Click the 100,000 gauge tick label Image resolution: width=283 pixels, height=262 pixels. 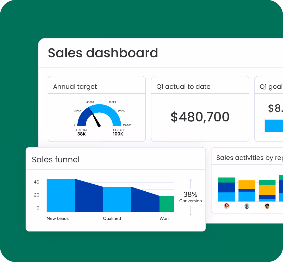[127, 125]
